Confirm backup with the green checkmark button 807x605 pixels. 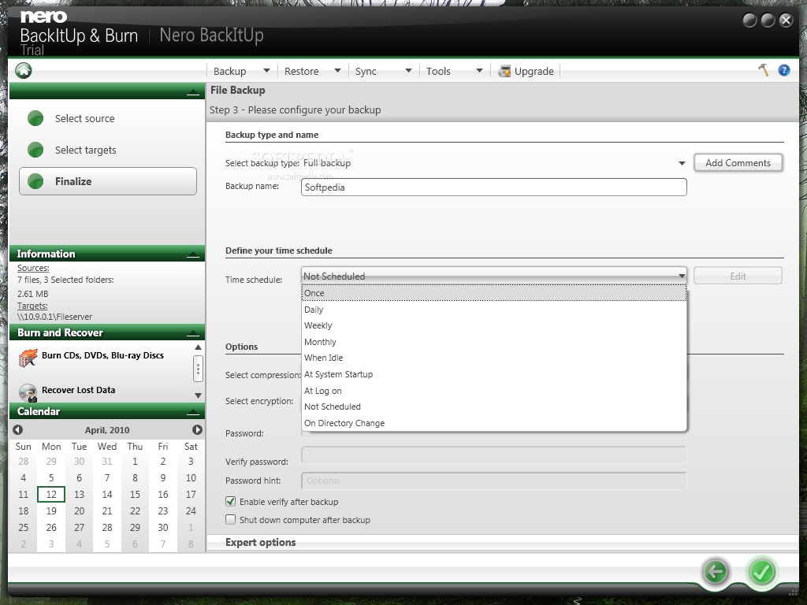[761, 572]
